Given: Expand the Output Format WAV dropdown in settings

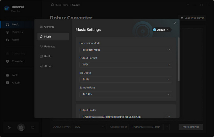Looking at the screenshot, I should 125,65.
